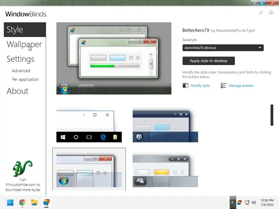Click the large BetterAero7X preview image
The image size is (279, 209).
(x=114, y=58)
